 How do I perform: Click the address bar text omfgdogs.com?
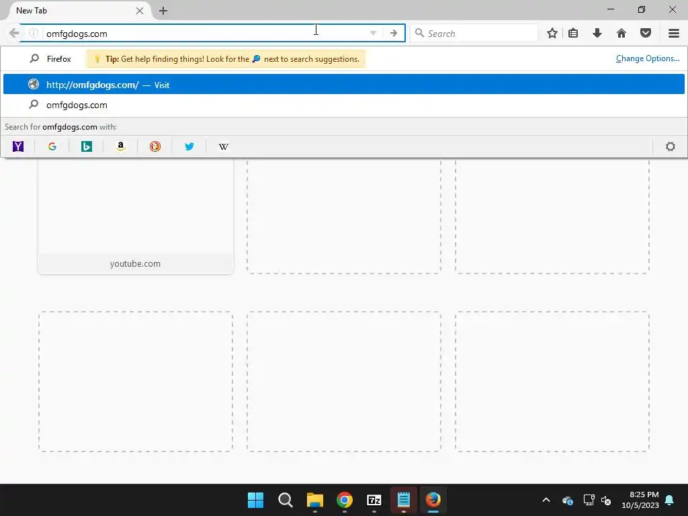(77, 34)
